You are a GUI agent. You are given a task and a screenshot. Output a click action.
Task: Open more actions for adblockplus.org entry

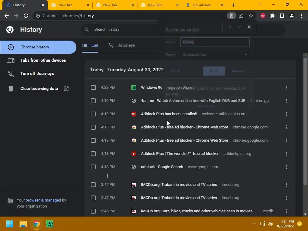click(287, 154)
